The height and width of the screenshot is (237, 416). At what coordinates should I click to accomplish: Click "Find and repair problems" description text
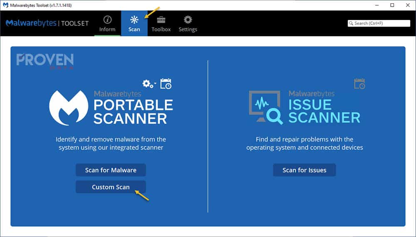(305, 143)
